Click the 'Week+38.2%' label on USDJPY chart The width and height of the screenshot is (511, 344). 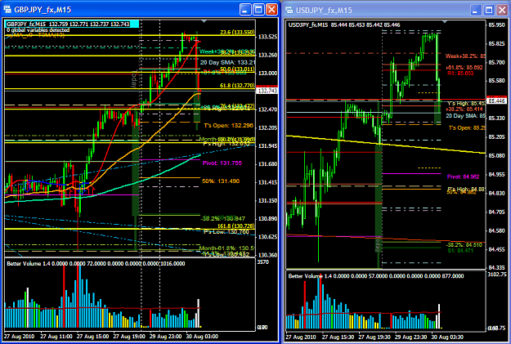tap(465, 56)
